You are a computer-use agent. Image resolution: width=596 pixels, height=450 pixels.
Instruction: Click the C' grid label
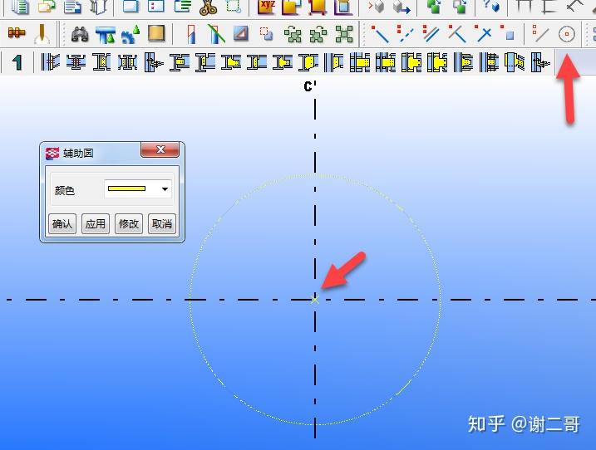pyautogui.click(x=310, y=86)
